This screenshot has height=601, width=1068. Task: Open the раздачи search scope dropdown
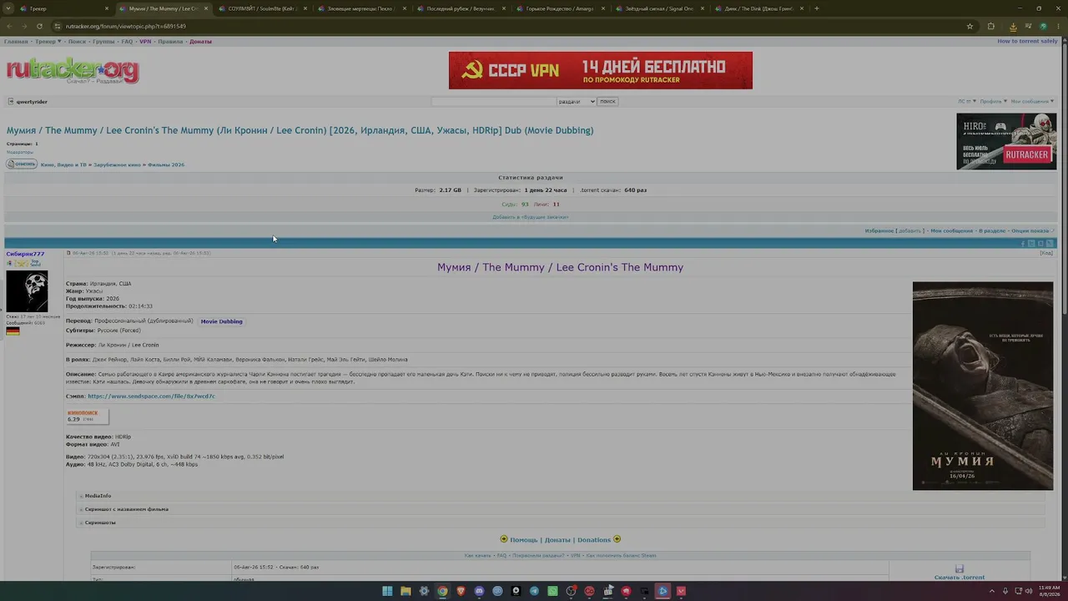(577, 101)
